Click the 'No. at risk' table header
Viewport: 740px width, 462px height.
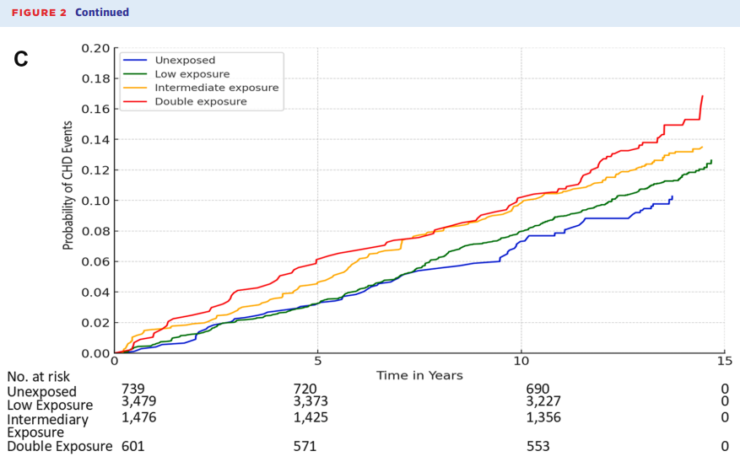tap(39, 377)
